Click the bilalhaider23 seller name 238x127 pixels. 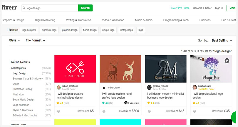click(205, 86)
